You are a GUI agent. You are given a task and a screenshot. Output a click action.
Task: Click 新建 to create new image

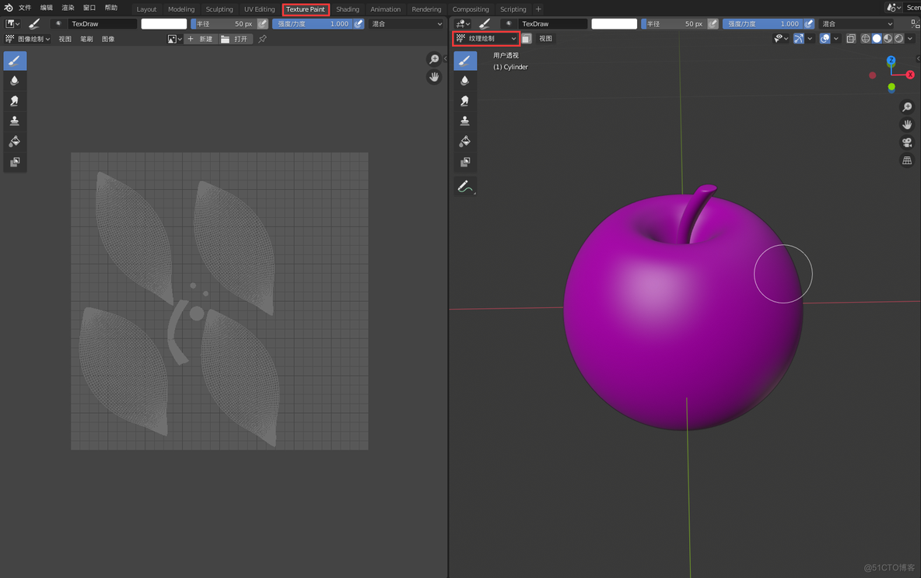[200, 39]
